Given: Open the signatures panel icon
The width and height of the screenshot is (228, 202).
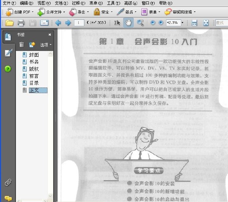Looking at the screenshot, I should tap(8, 53).
